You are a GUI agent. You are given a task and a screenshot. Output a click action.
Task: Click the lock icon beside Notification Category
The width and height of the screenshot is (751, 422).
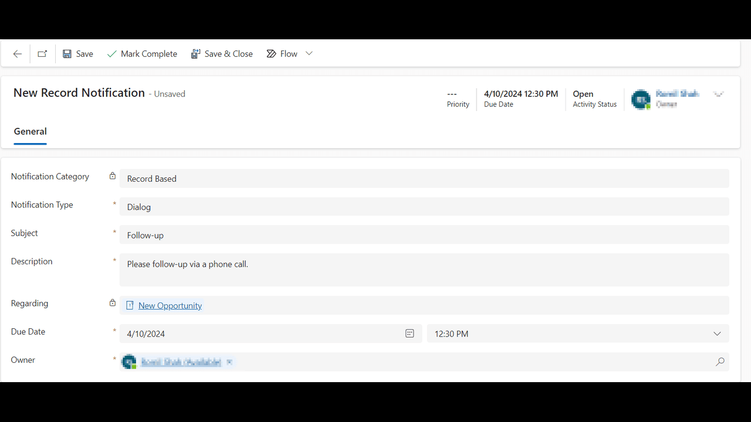(112, 176)
